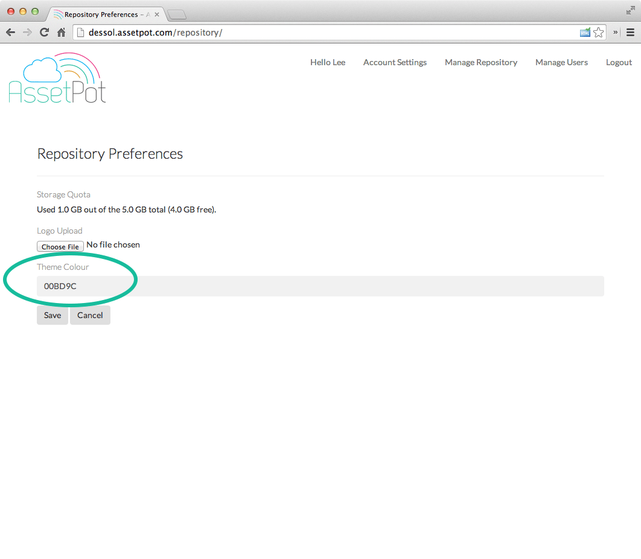
Task: Enter fullscreen with the expand arrows icon
Action: click(630, 11)
